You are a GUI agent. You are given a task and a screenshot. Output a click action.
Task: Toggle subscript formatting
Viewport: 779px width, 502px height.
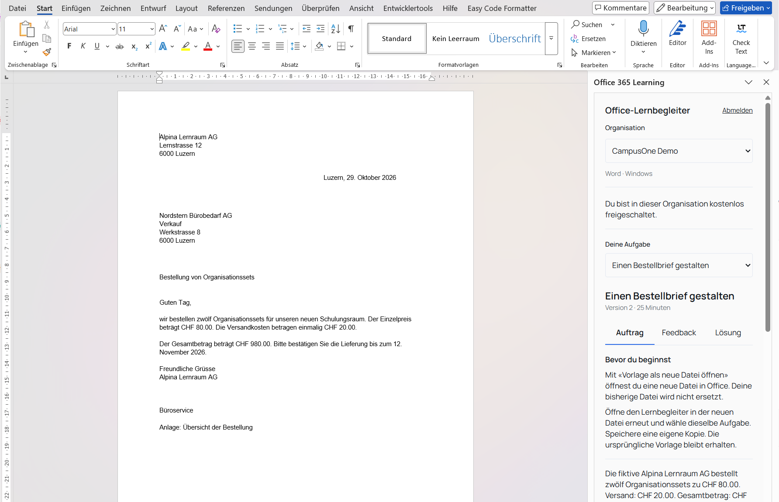tap(134, 46)
